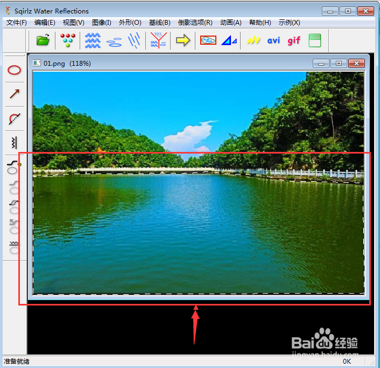Open the 倒影选项(R) menu
380x368 pixels.
click(x=195, y=23)
